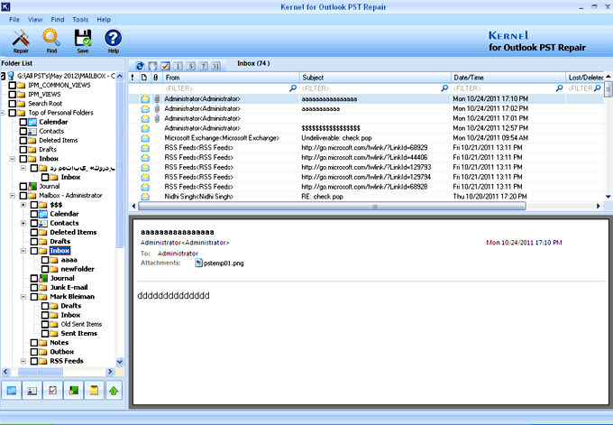
Task: Open Help via question mark icon
Action: tap(113, 41)
